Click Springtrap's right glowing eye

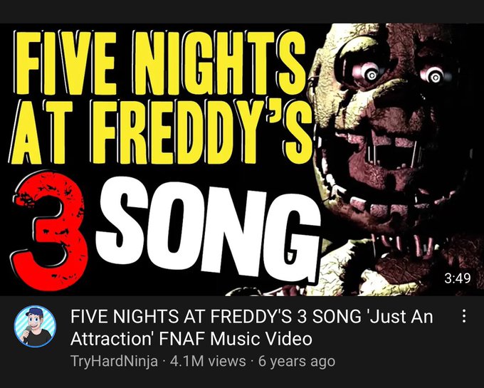click(x=434, y=75)
